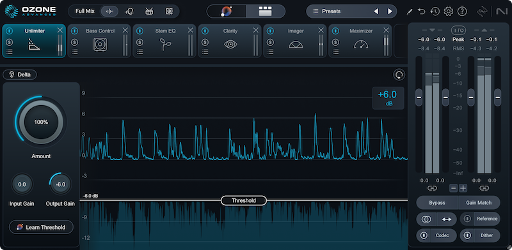
Task: Click the Threshold handle
Action: click(x=244, y=200)
